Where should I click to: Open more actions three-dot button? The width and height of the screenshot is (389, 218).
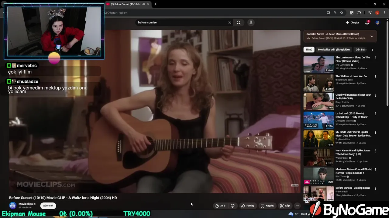(297, 206)
